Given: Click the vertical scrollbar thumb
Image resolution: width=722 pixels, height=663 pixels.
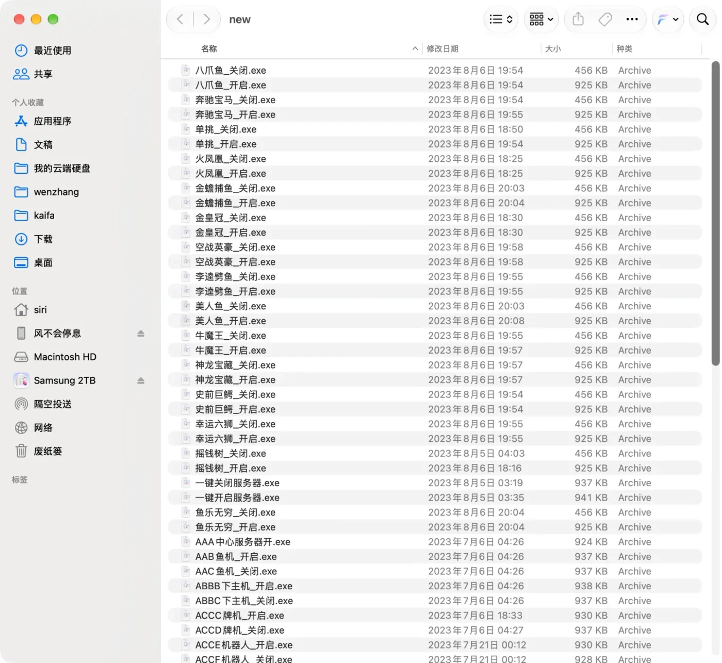Looking at the screenshot, I should (715, 213).
